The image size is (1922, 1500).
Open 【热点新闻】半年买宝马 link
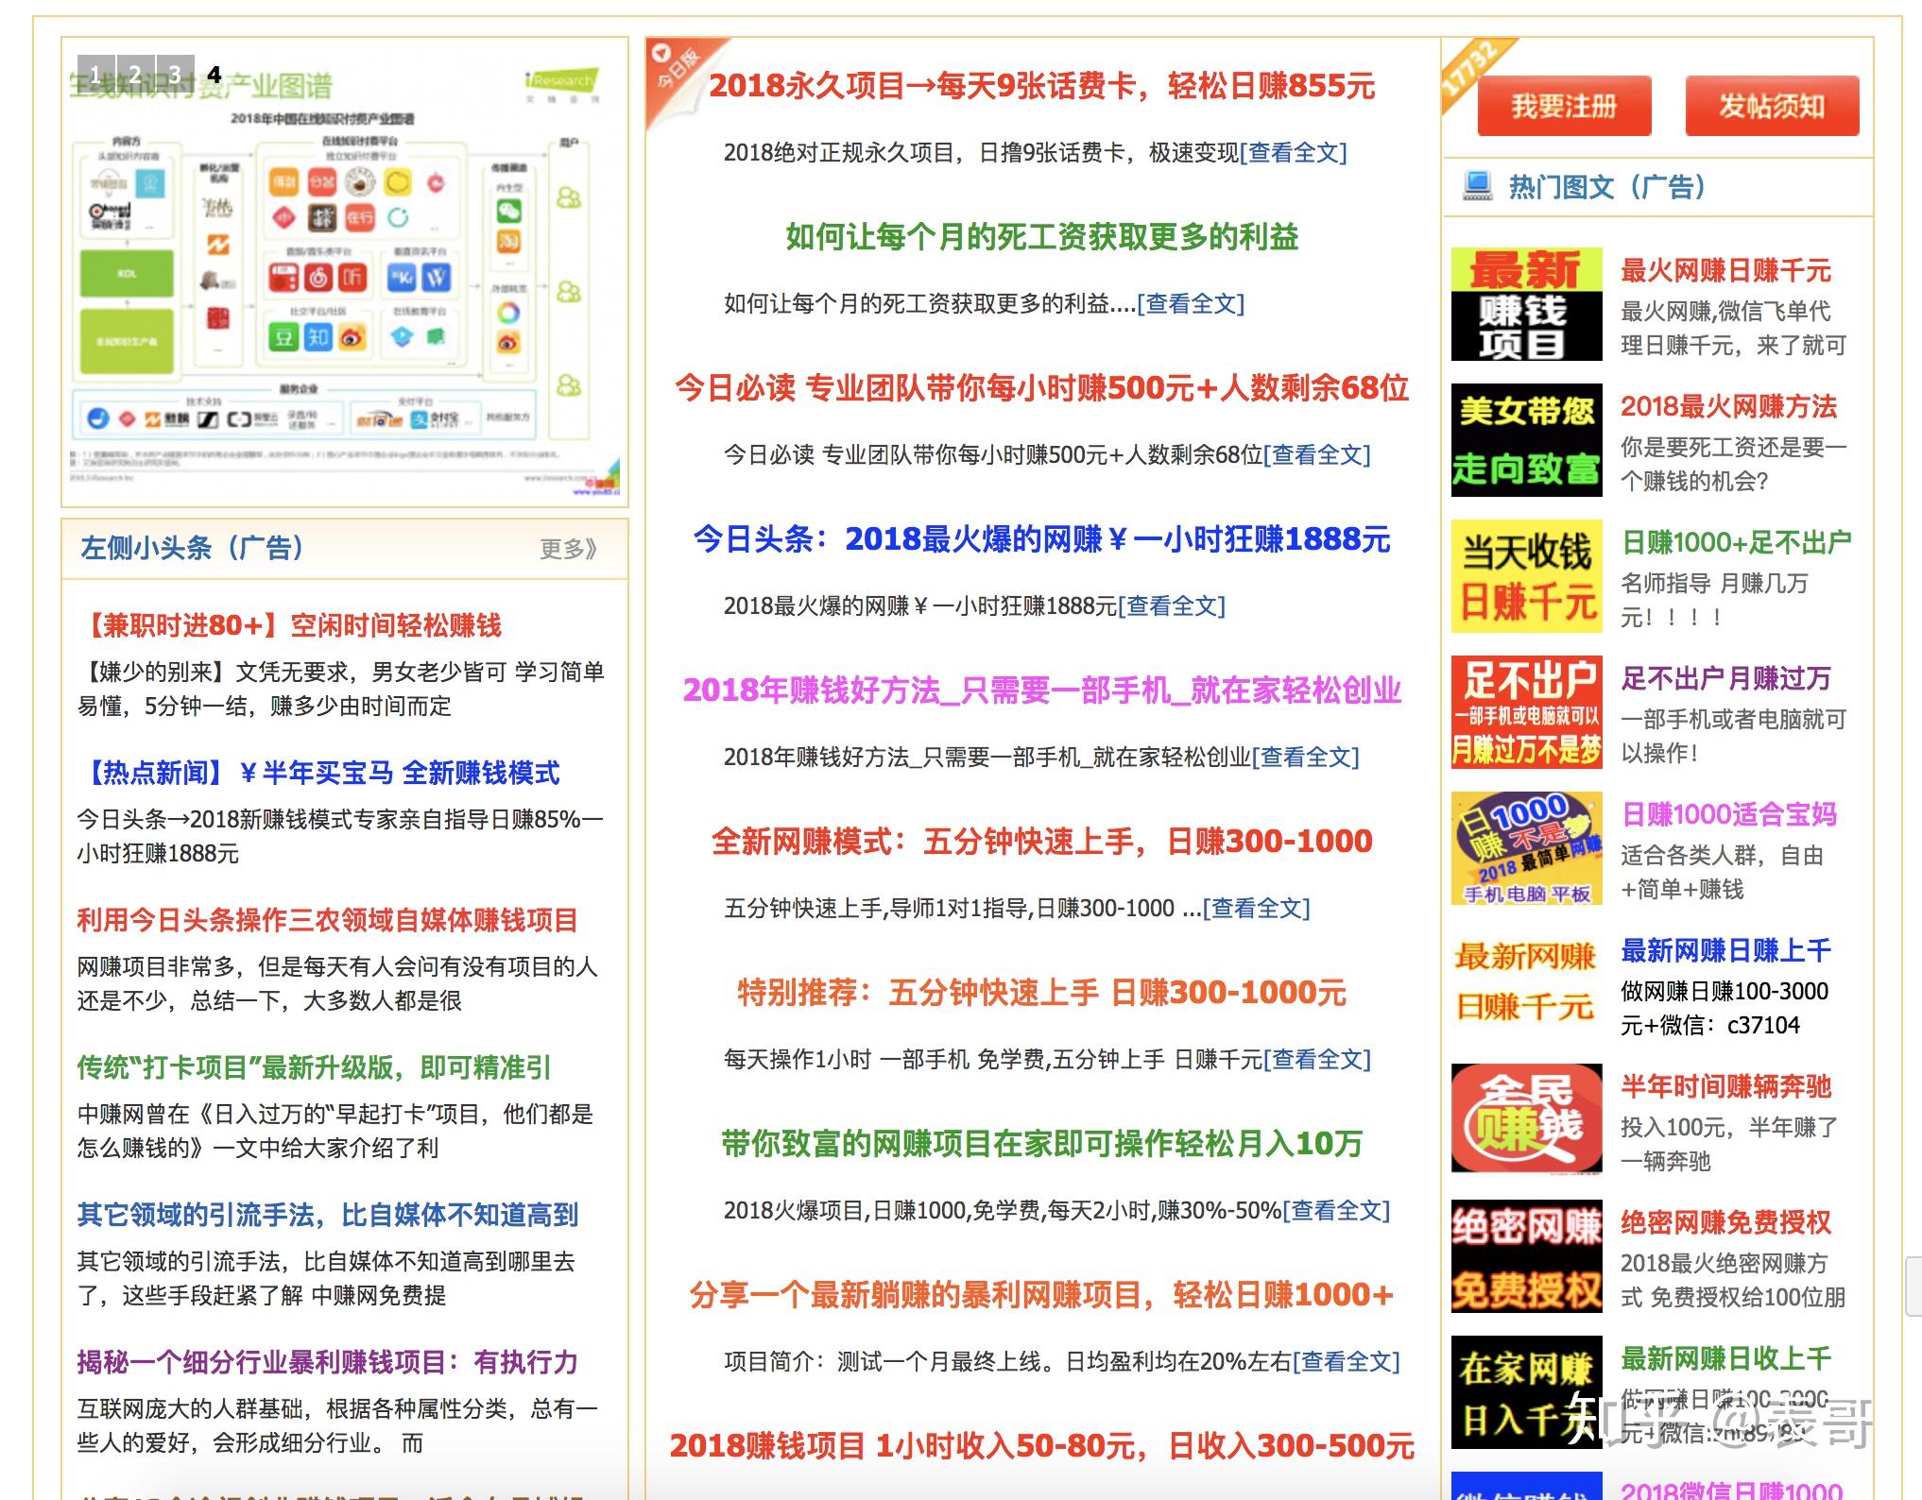point(318,773)
